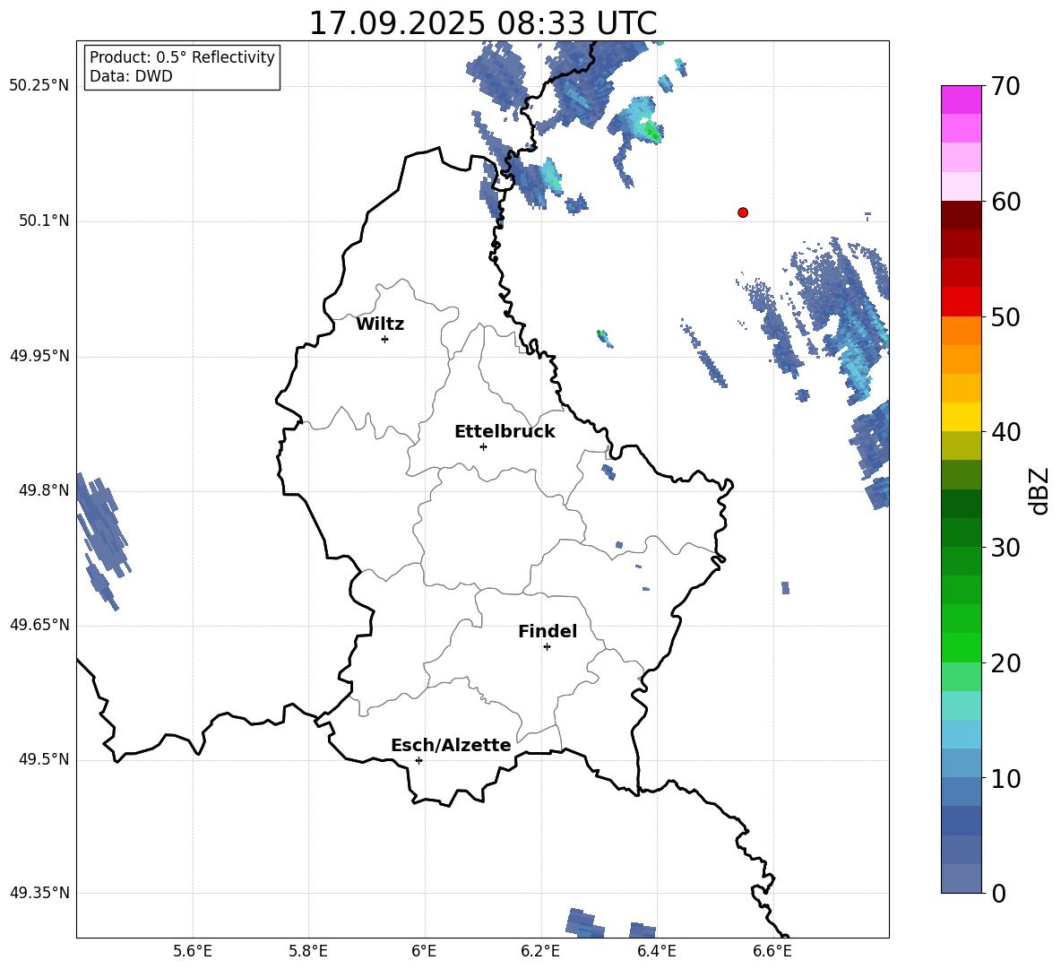Click the turquoise colorbar segment near 15 dBZ
This screenshot has height=969, width=1061.
pyautogui.click(x=961, y=705)
